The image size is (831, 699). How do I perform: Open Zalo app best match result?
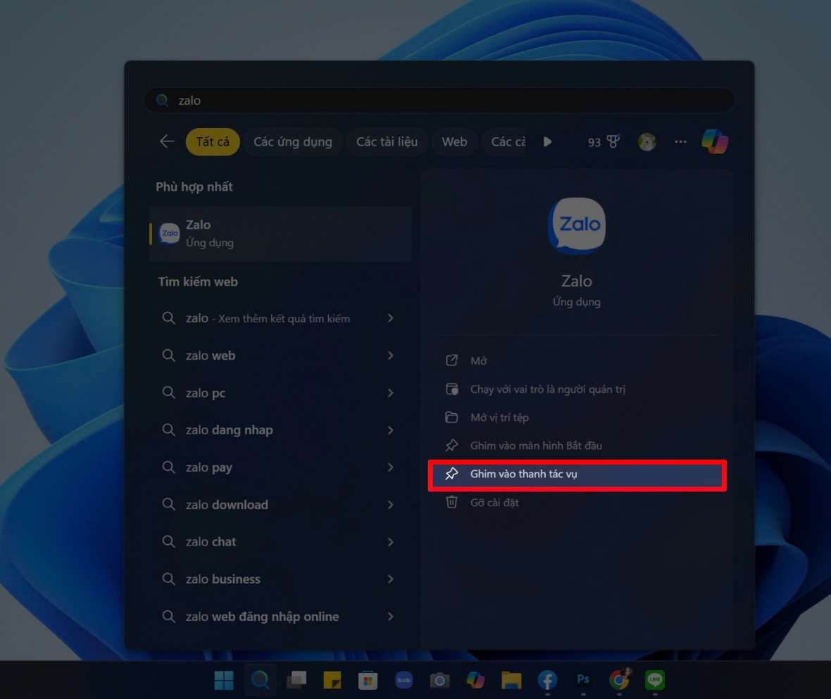[280, 234]
